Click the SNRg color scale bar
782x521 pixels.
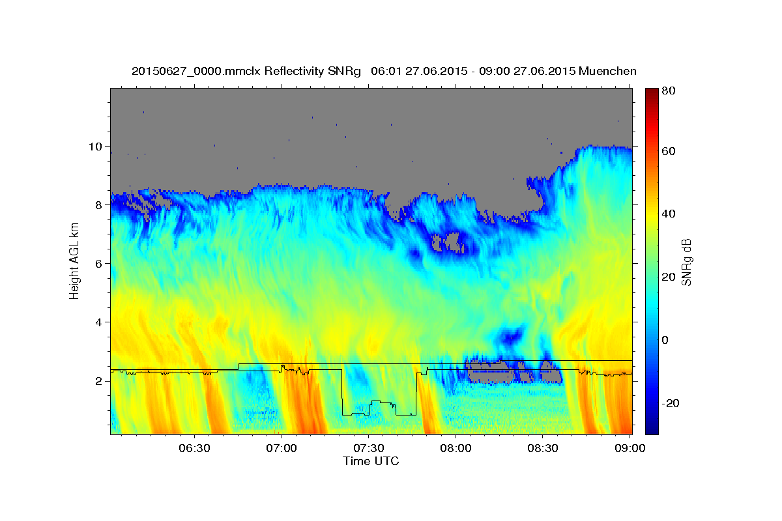click(652, 261)
